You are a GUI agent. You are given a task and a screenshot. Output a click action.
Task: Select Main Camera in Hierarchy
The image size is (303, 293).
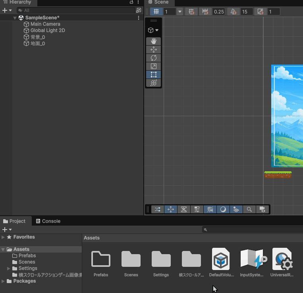45,24
